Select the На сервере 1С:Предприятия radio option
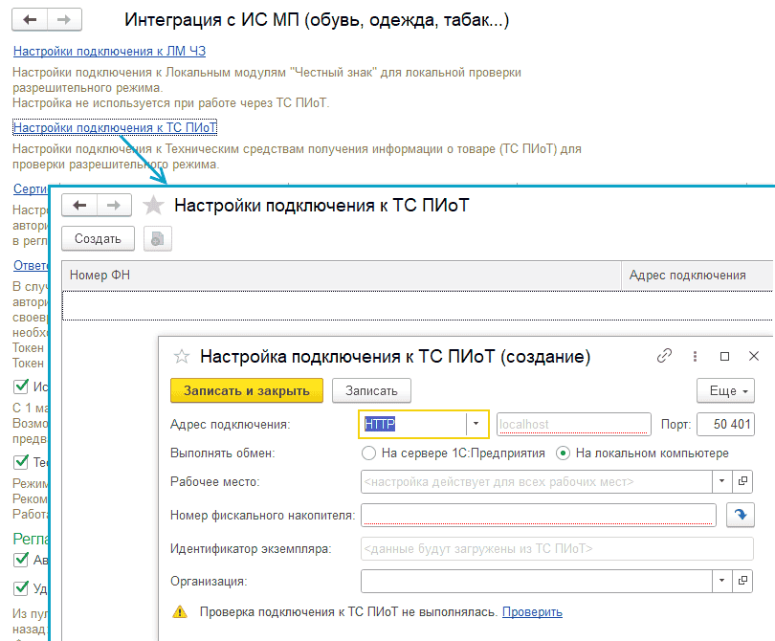This screenshot has width=775, height=641. tap(369, 453)
